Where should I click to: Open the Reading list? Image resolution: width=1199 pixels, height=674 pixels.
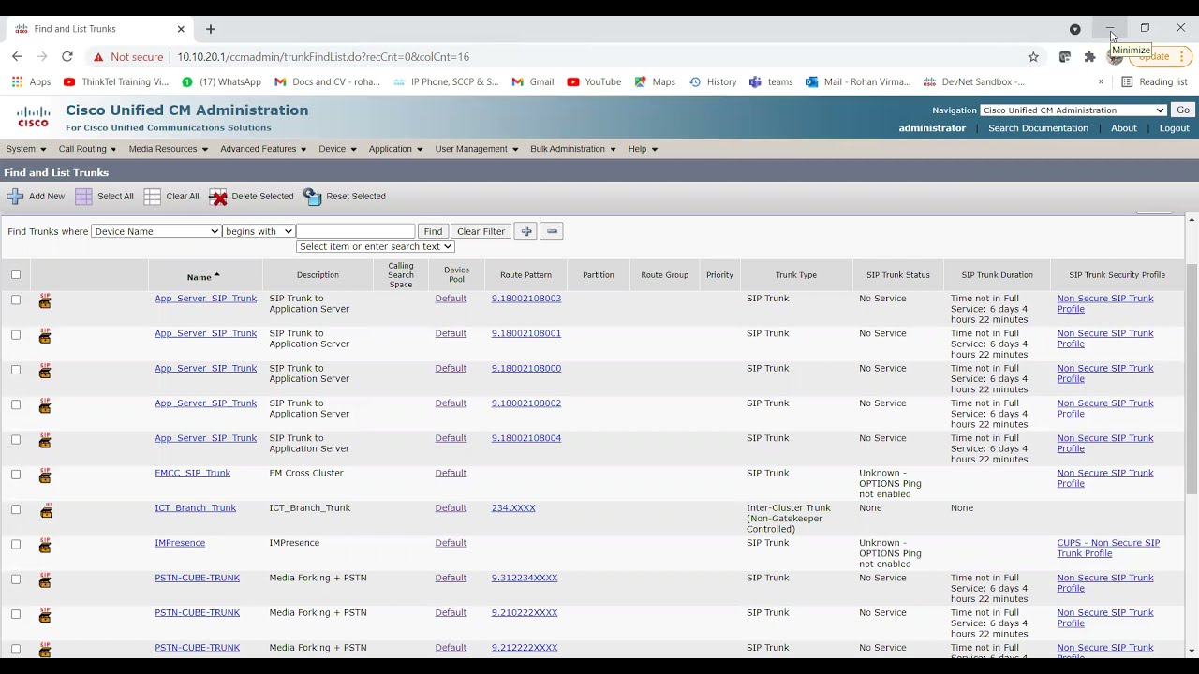pyautogui.click(x=1154, y=81)
